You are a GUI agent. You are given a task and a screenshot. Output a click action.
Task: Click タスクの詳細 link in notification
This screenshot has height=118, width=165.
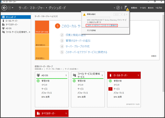tap(91, 30)
